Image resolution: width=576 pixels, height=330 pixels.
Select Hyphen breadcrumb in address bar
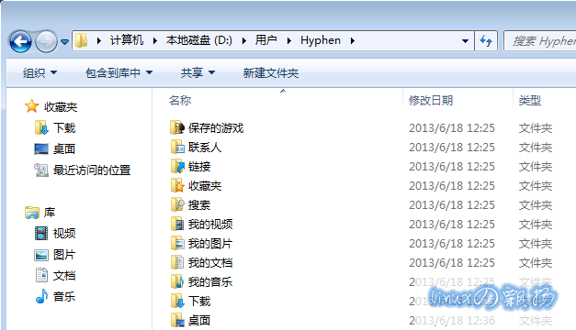[321, 40]
